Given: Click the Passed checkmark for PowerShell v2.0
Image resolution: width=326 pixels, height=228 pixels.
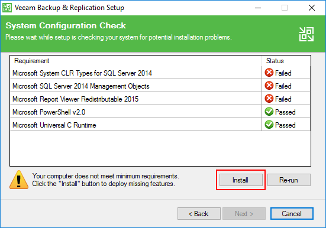Looking at the screenshot, I should coord(269,112).
